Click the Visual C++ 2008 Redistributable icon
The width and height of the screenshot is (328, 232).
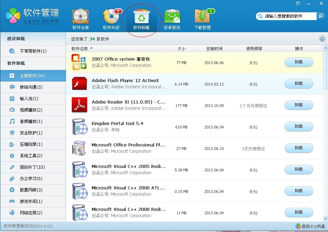79,213
